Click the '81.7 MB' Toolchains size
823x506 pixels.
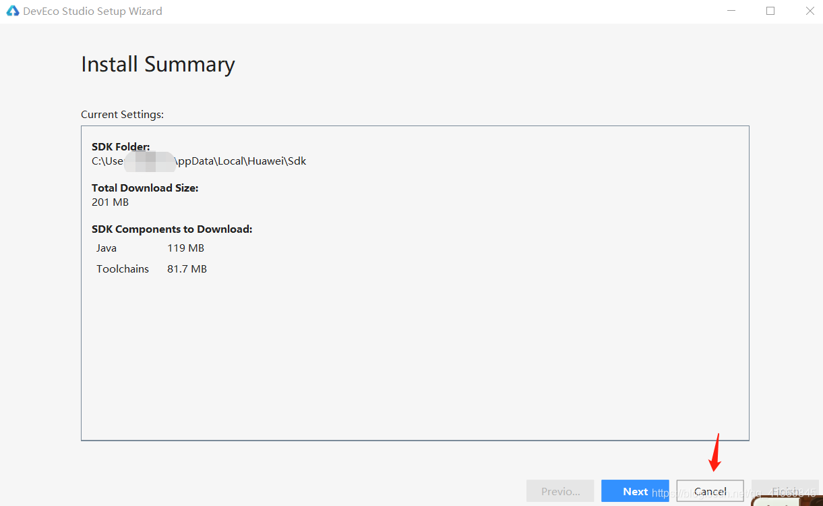coord(187,269)
